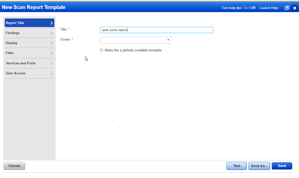Click the Cancel button

coord(14,166)
